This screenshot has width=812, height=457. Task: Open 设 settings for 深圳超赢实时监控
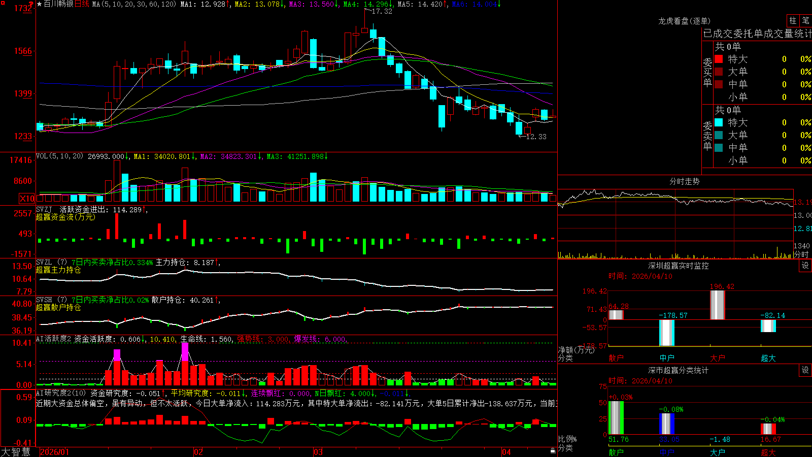[805, 266]
